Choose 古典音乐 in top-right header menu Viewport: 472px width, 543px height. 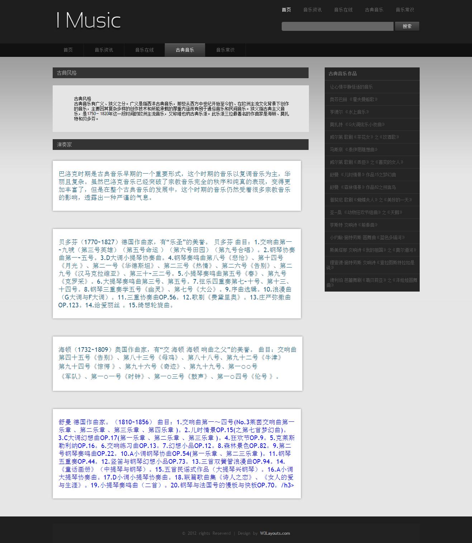[374, 10]
